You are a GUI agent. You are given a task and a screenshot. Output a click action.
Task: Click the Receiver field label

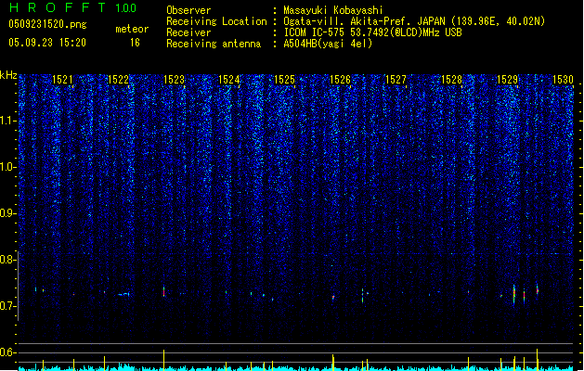188,32
